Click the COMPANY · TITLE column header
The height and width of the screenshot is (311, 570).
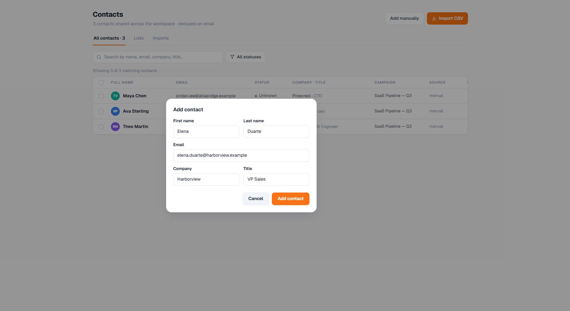coord(309,82)
